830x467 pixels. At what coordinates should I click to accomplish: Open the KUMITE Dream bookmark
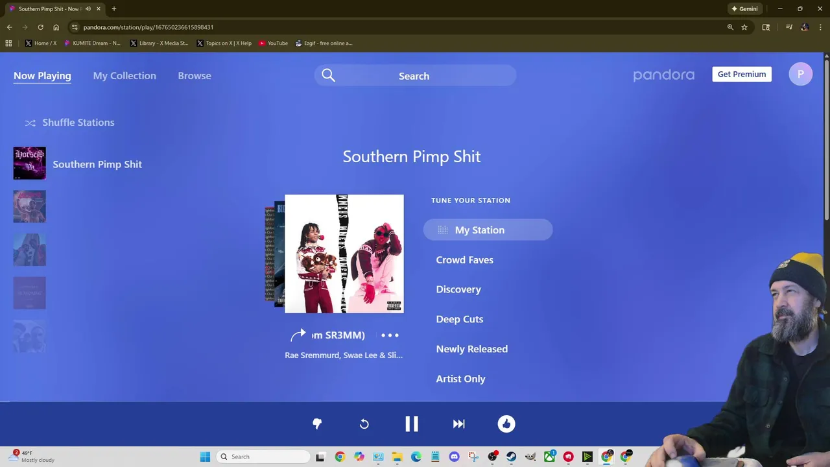tap(92, 43)
